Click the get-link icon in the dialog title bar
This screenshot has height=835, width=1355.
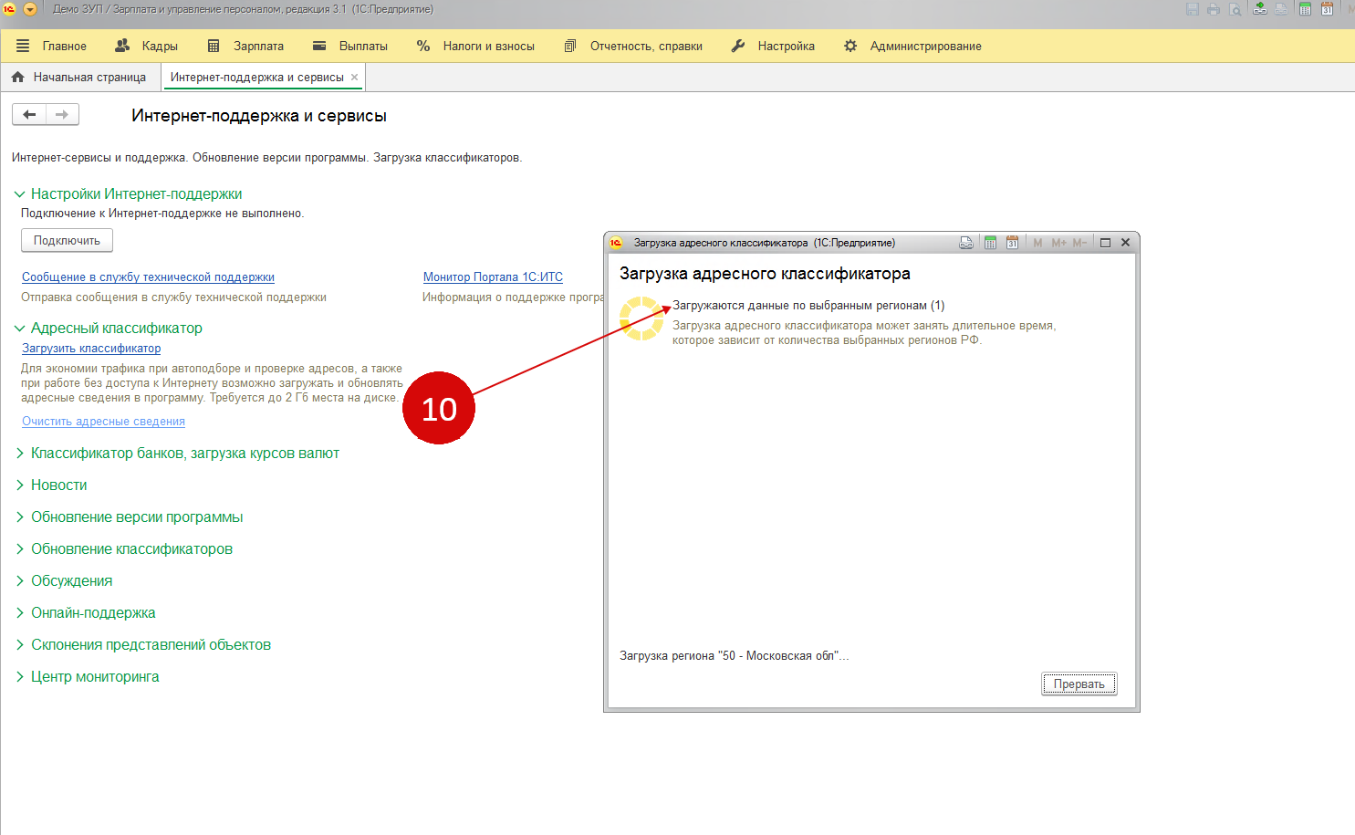tap(966, 243)
